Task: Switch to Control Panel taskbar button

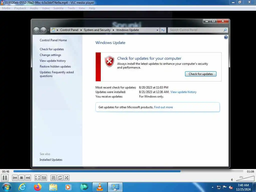Action: pyautogui.click(x=115, y=187)
